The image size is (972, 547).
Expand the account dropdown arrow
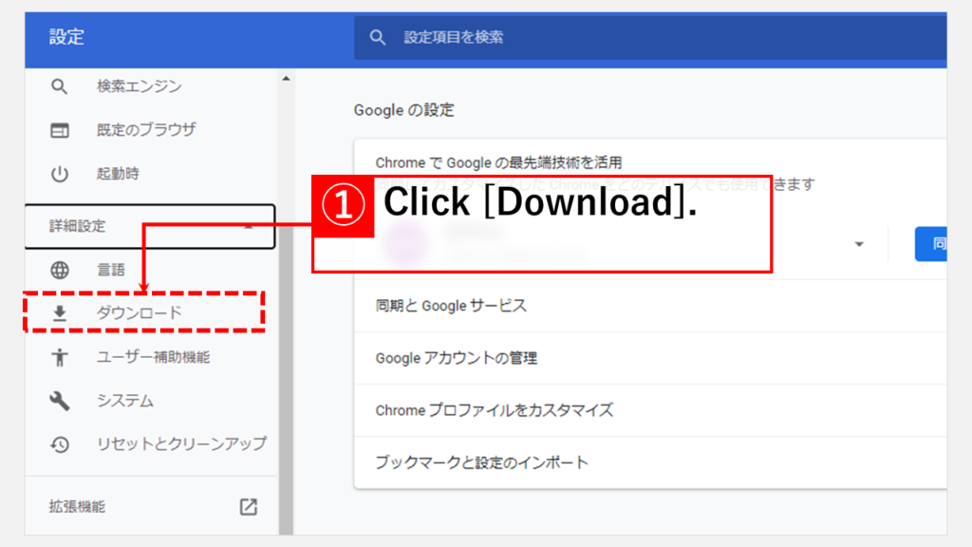(859, 244)
